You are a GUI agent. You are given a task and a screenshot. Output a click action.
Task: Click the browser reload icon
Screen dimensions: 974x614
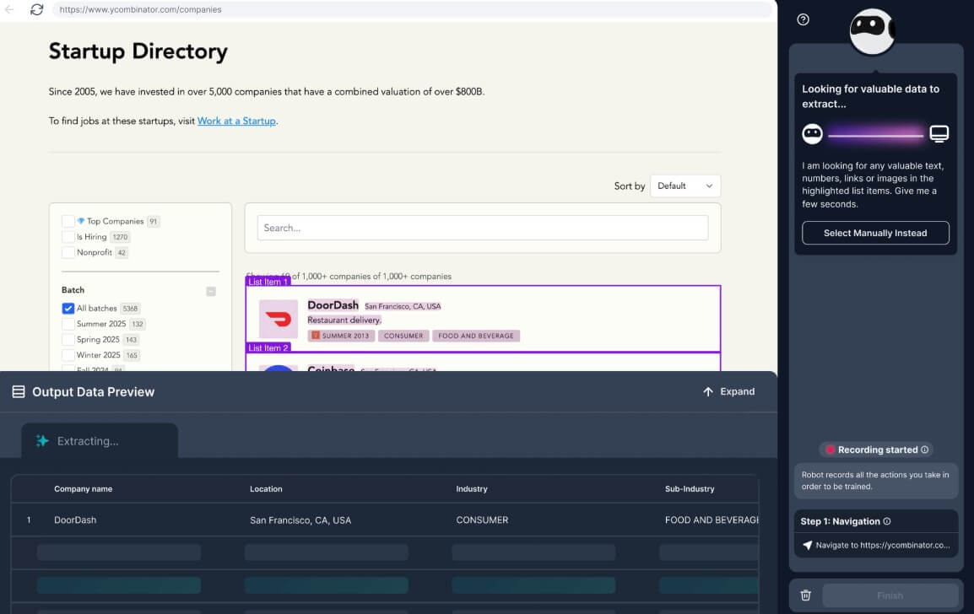pyautogui.click(x=36, y=9)
